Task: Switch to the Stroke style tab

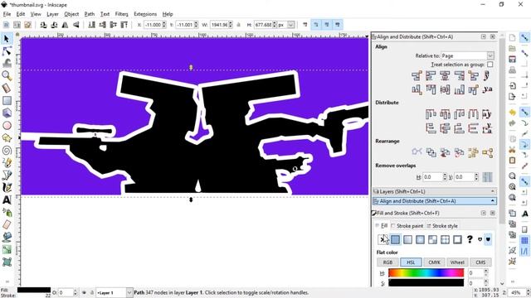Action: click(442, 226)
